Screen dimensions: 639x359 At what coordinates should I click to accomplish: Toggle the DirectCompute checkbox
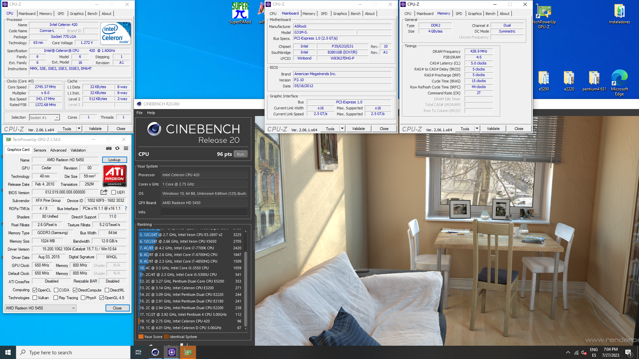[75, 290]
